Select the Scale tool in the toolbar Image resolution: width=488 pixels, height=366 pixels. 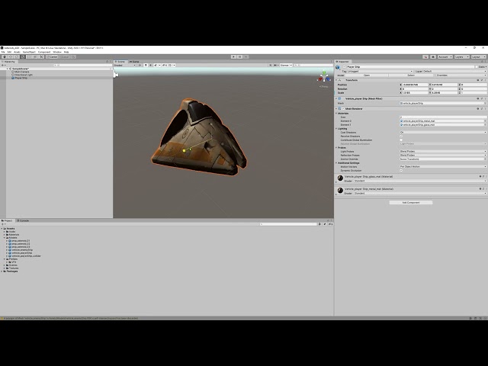click(23, 57)
